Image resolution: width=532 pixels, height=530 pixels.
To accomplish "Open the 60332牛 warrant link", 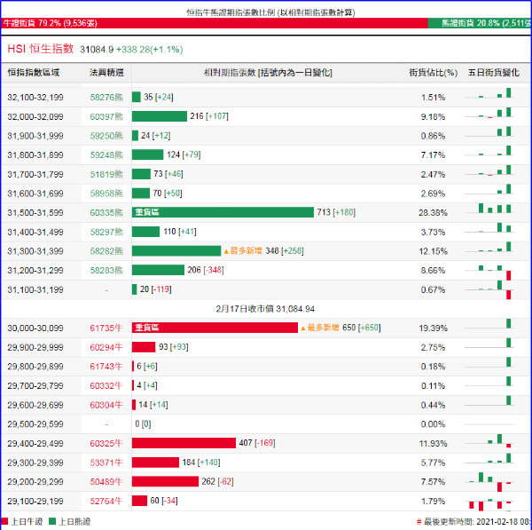I will (106, 386).
